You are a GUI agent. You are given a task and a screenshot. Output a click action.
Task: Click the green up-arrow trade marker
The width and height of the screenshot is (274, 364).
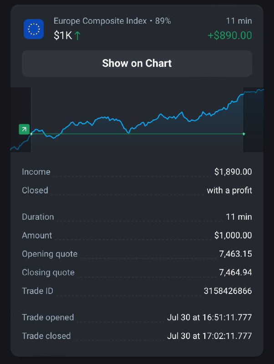point(24,129)
